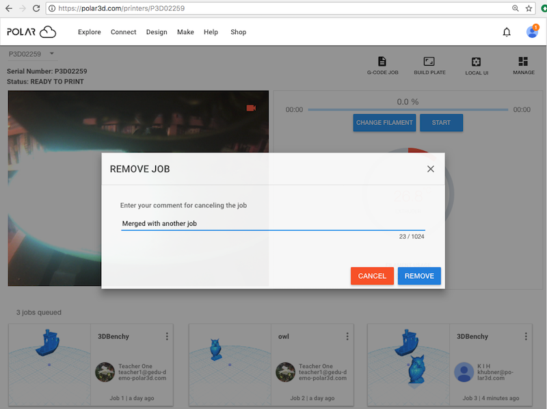Click the START button
The image size is (547, 409).
(x=441, y=123)
